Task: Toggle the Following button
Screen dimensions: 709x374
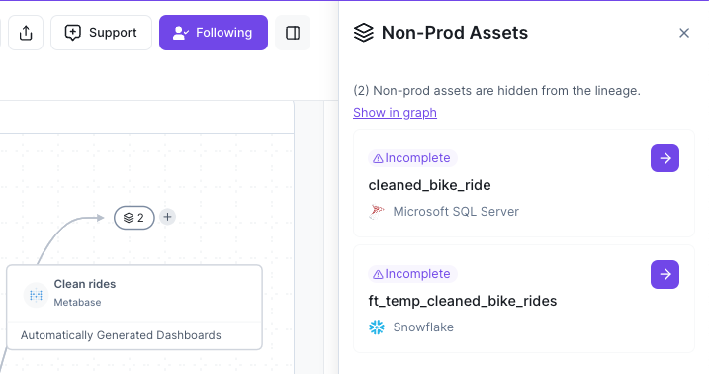Action: pyautogui.click(x=214, y=33)
